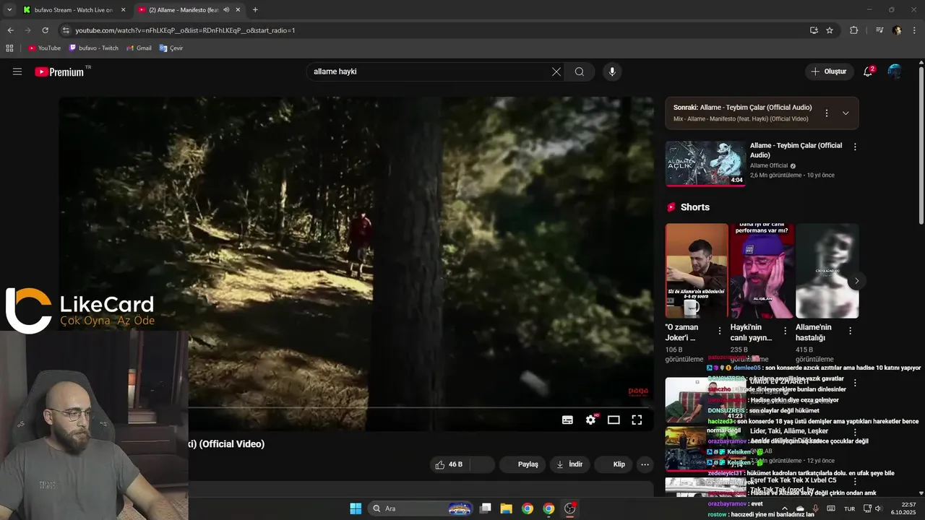Viewport: 925px width, 520px height.
Task: Download the video with İndir
Action: (x=569, y=464)
